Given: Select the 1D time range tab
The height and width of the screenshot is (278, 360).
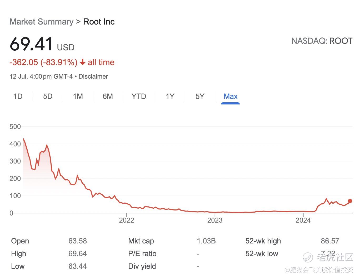Looking at the screenshot, I should (x=18, y=97).
